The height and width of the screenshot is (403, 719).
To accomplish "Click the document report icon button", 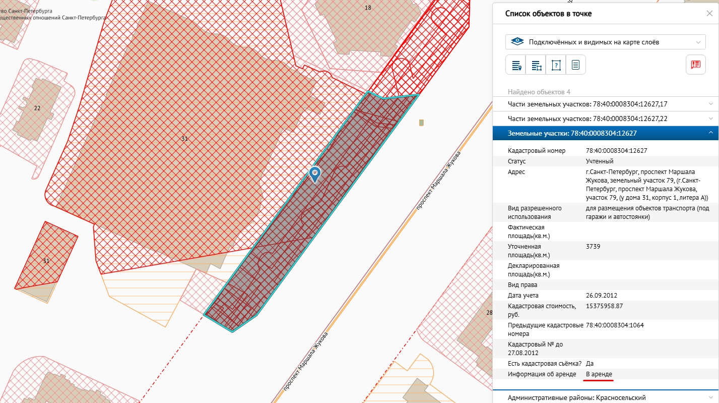I will point(575,65).
